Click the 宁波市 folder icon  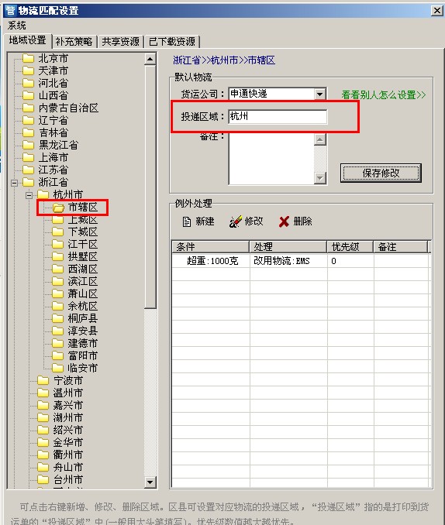(x=43, y=380)
